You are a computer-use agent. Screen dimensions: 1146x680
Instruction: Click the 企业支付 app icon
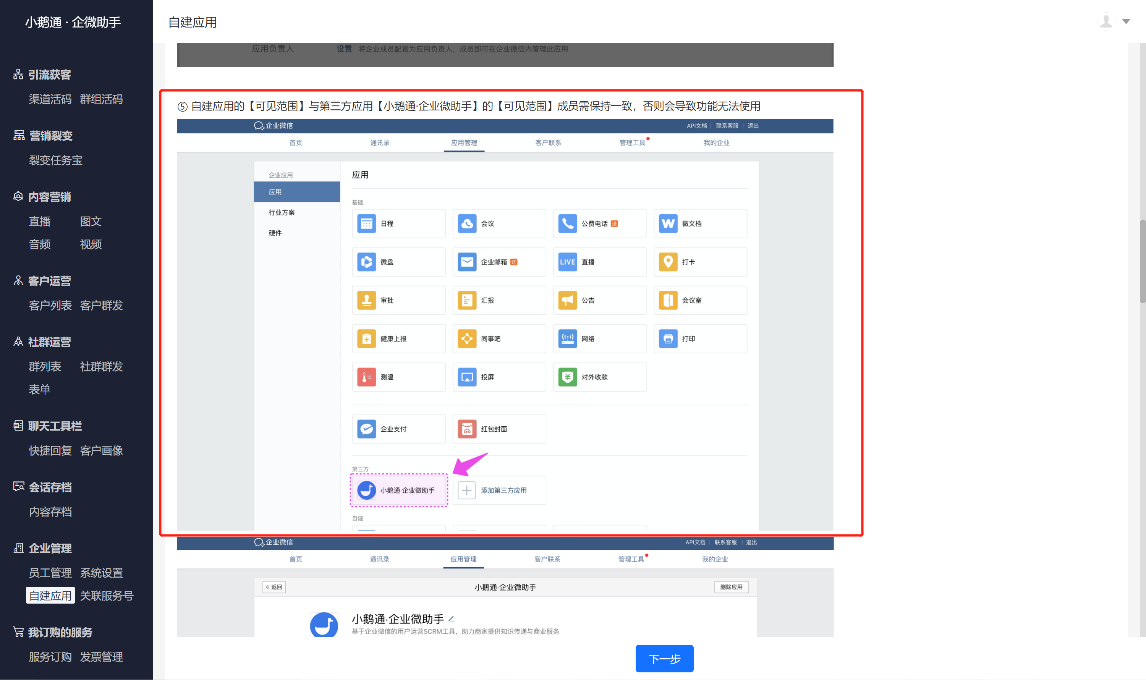tap(366, 429)
